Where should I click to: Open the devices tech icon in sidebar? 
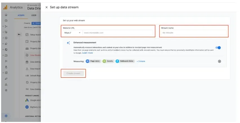[x=6, y=56]
